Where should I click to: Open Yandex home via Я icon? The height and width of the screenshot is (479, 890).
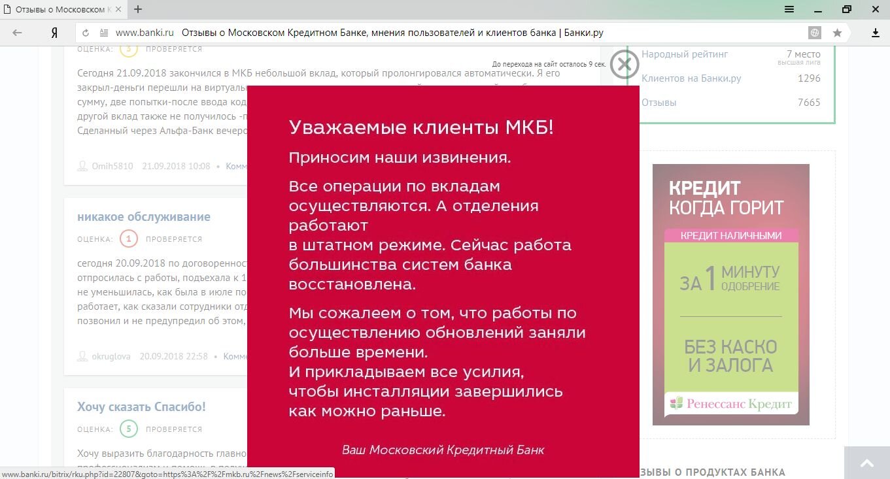(x=54, y=33)
